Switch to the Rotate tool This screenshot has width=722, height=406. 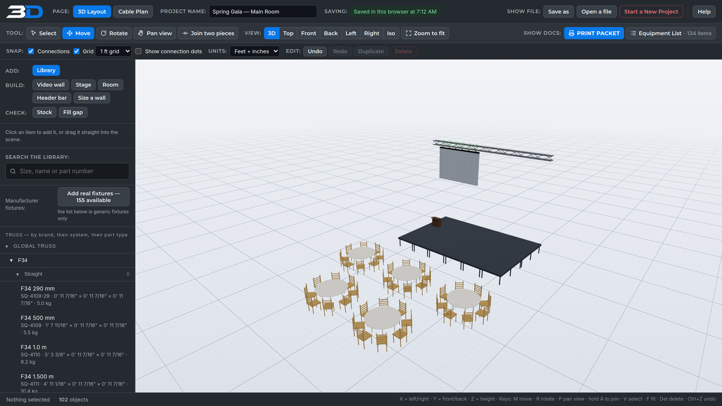114,33
